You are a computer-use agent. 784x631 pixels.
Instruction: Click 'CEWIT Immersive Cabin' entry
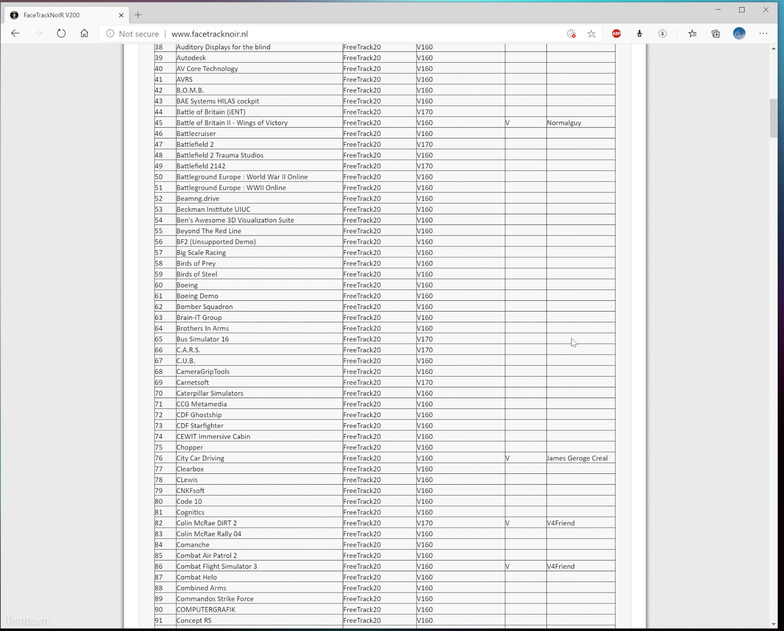pos(213,437)
